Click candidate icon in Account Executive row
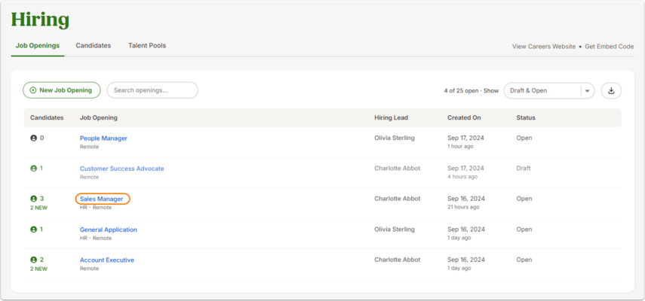 click(34, 260)
